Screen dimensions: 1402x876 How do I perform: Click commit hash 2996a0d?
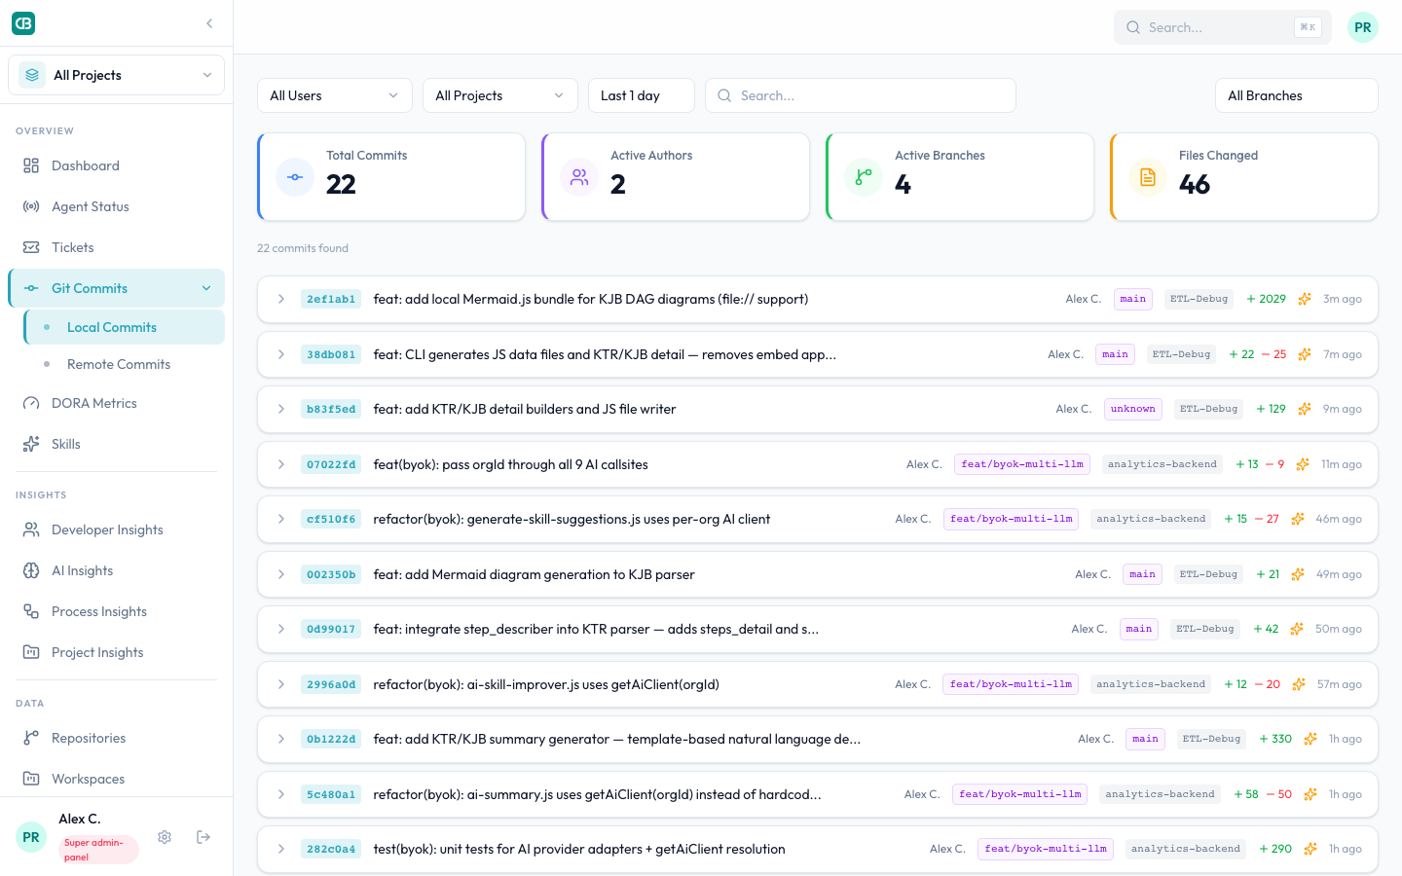click(331, 684)
